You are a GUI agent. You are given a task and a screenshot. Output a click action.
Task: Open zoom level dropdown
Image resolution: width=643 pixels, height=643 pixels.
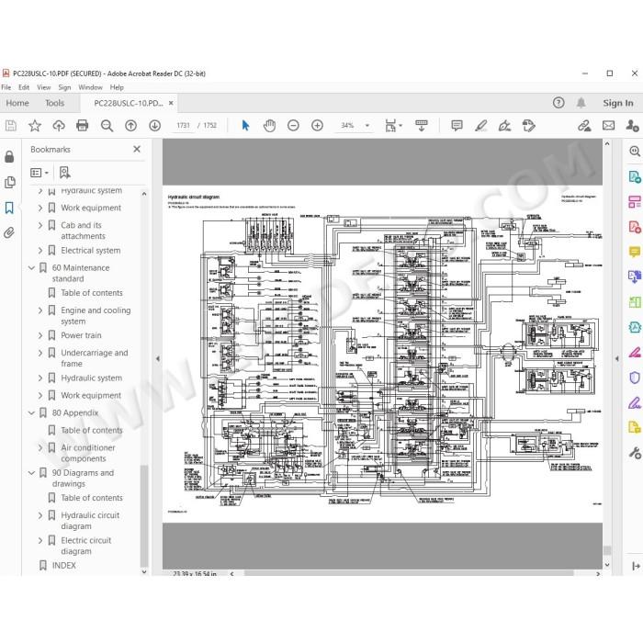tap(367, 126)
